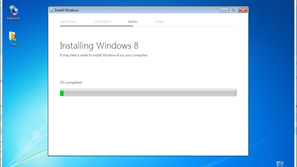Click the "2% completed" status text
The height and width of the screenshot is (167, 297).
(71, 83)
